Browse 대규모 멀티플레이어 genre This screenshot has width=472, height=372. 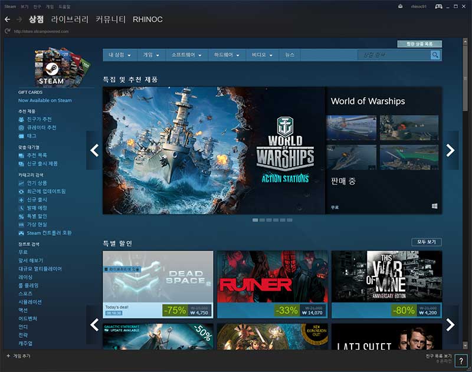pos(40,269)
